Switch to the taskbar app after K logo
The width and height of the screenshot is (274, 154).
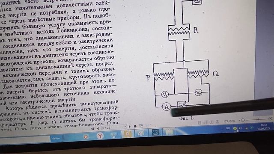tap(169, 131)
